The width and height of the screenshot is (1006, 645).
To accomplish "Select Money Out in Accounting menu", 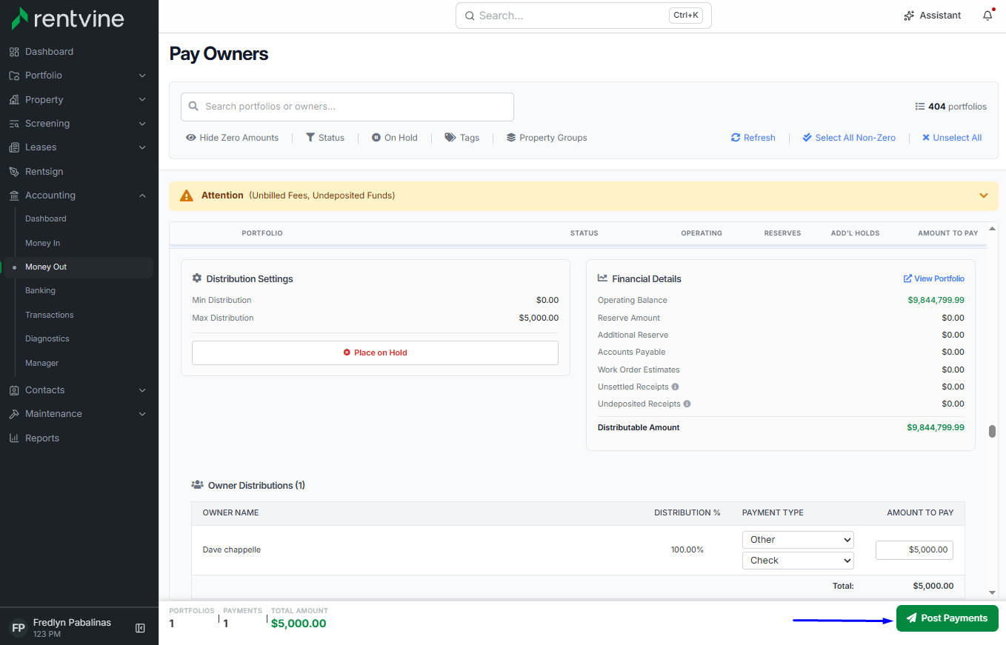I will [78, 267].
